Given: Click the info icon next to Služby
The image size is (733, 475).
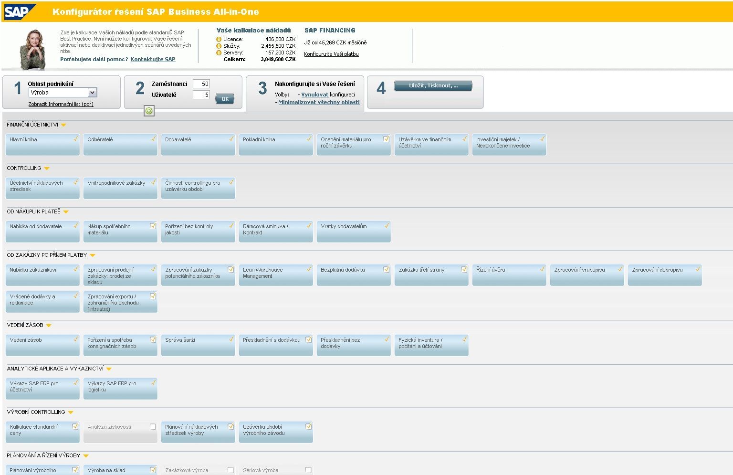Looking at the screenshot, I should point(219,46).
